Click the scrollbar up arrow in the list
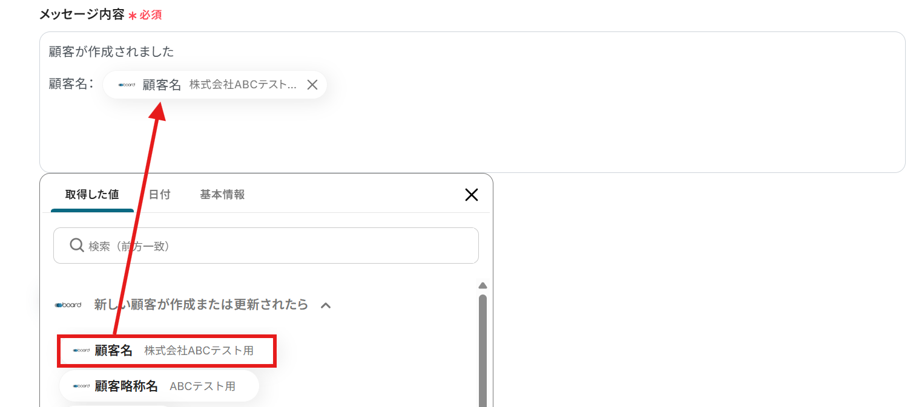Image resolution: width=916 pixels, height=407 pixels. [483, 285]
